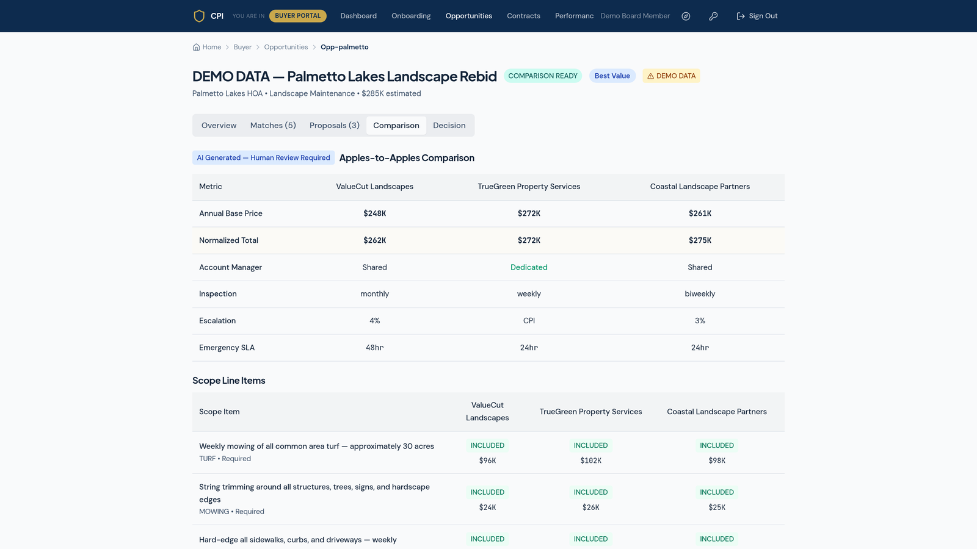Open the Dashboard menu item
The image size is (977, 549).
[358, 16]
